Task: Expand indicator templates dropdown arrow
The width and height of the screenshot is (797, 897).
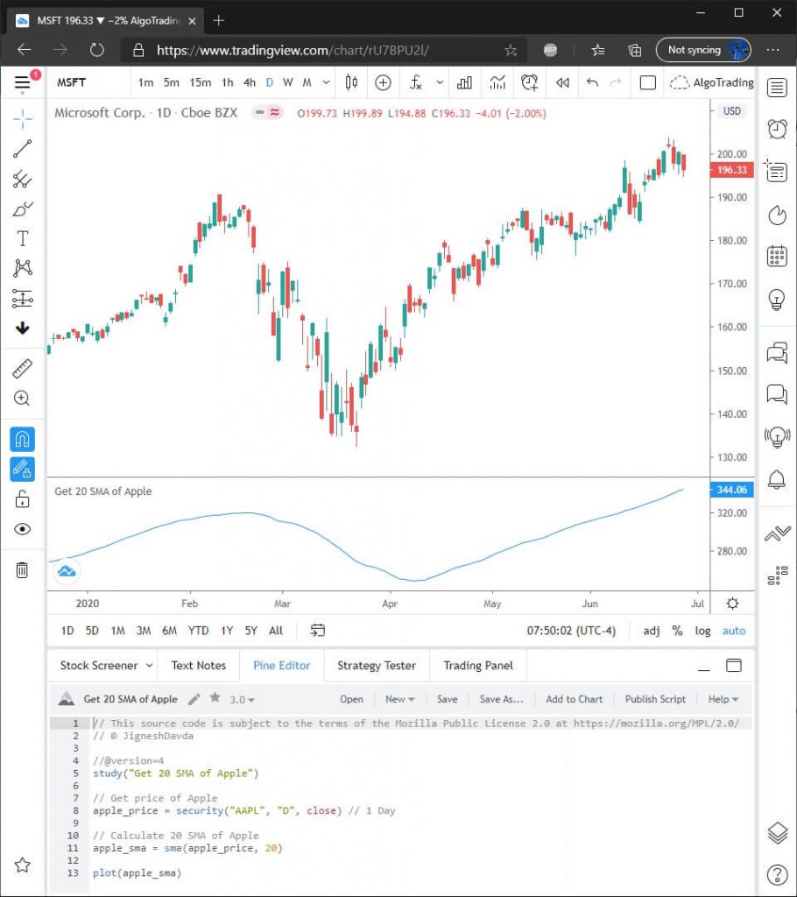Action: click(440, 83)
